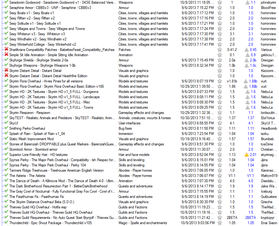Click the author name Enai Siaion
Image resolution: width=279 pixels, height=226 pixels.
269,223
